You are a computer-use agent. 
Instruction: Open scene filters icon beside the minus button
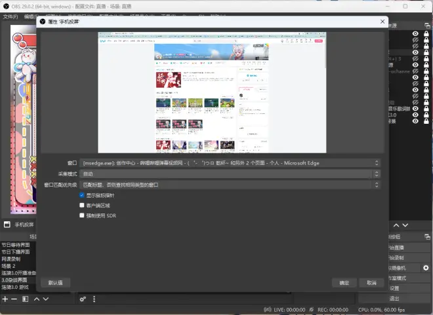point(25,299)
